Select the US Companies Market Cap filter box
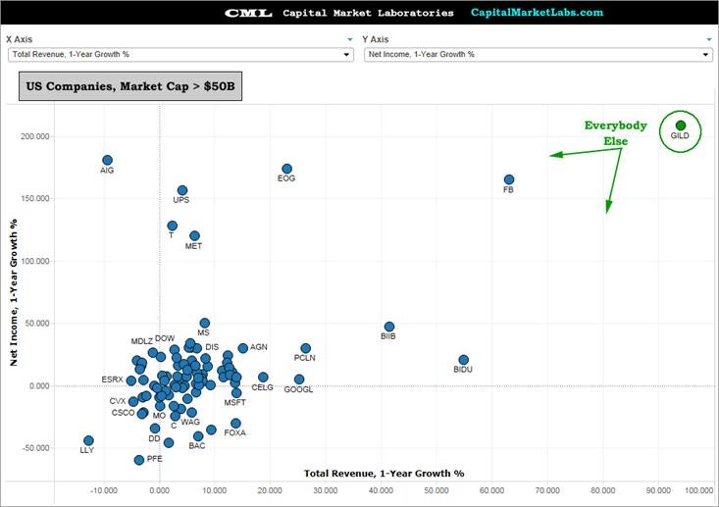Screen dimensions: 719x507 tap(130, 86)
